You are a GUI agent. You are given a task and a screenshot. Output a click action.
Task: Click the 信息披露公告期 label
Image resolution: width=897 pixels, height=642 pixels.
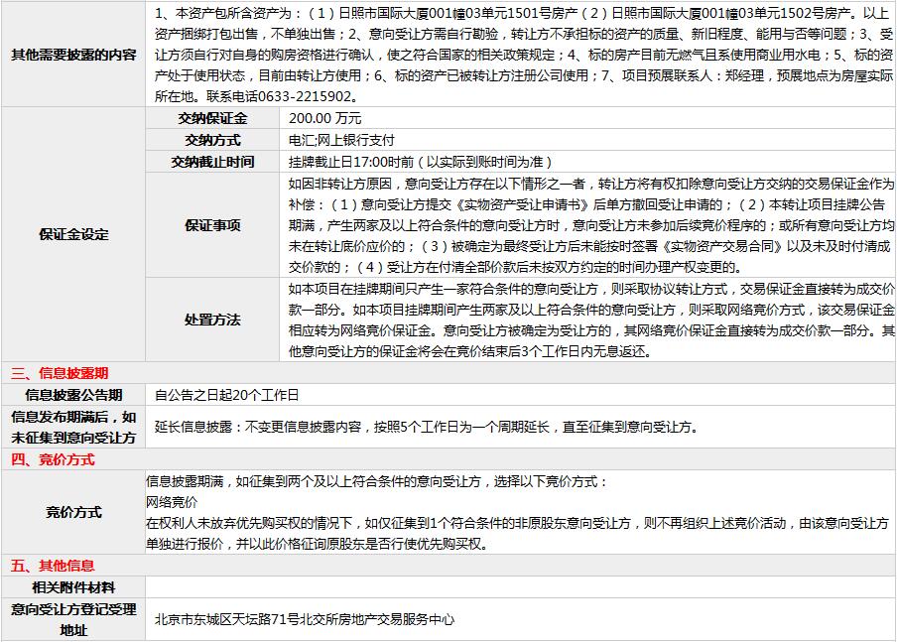click(x=73, y=395)
